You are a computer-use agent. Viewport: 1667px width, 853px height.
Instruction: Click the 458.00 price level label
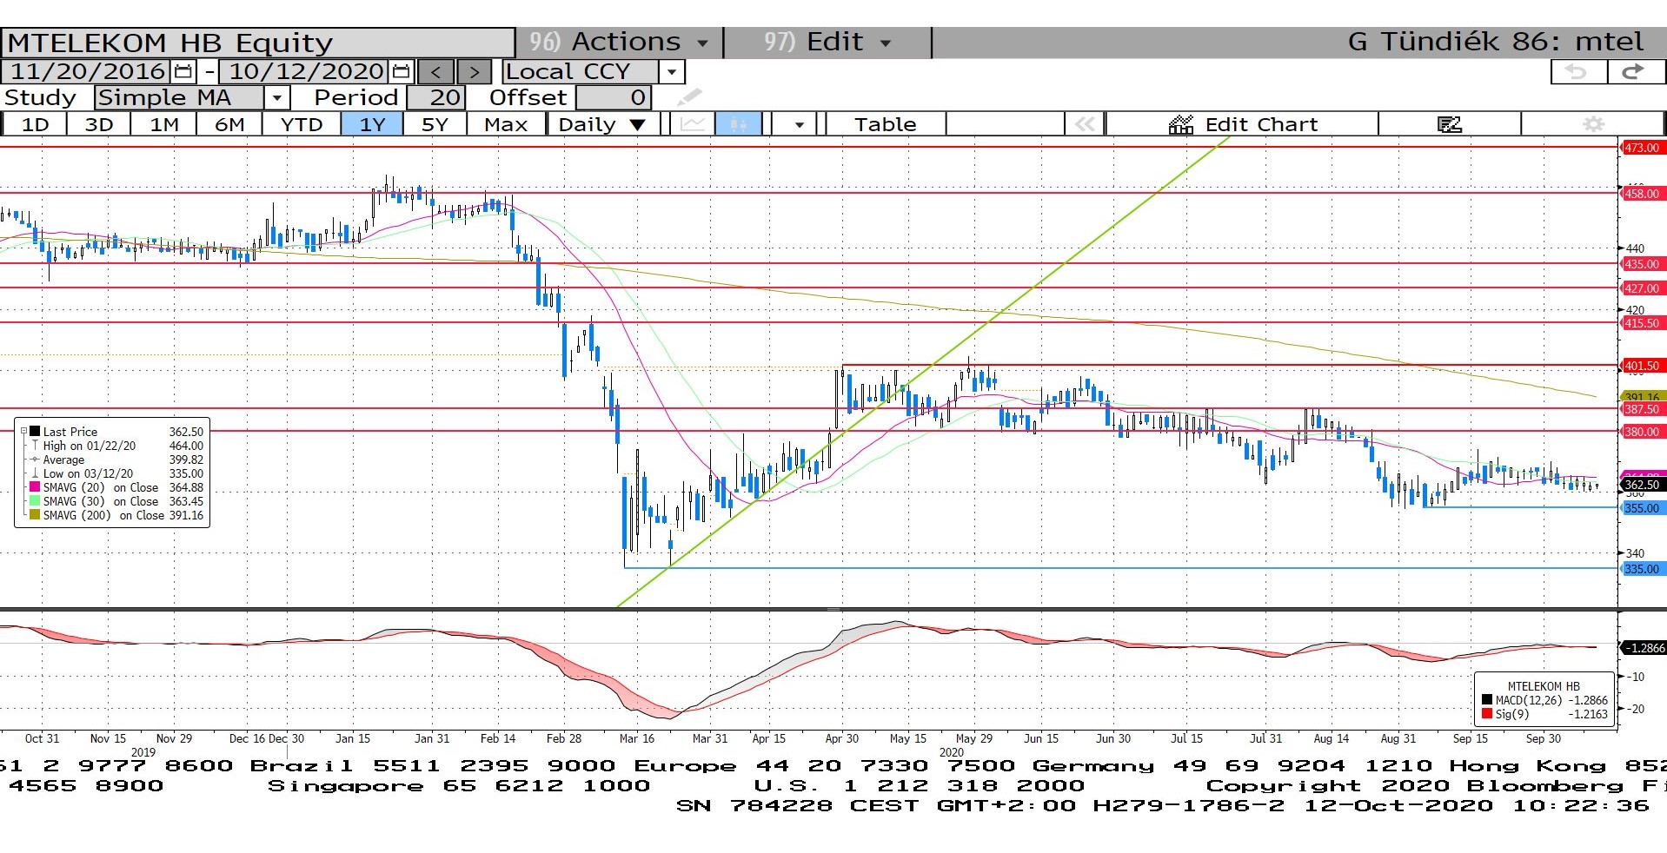point(1643,194)
